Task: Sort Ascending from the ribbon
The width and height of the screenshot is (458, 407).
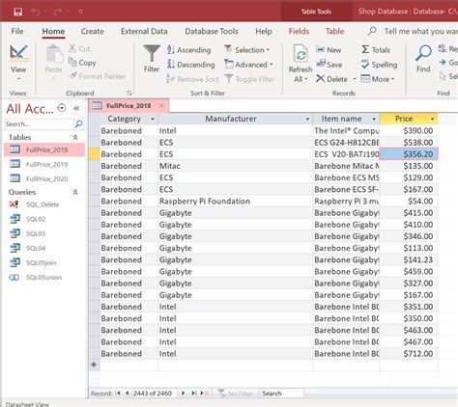Action: (188, 50)
